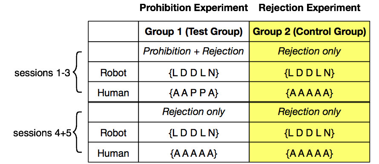Click the curly brace beside sessions 1-3
379x164 pixels.
pyautogui.click(x=77, y=72)
